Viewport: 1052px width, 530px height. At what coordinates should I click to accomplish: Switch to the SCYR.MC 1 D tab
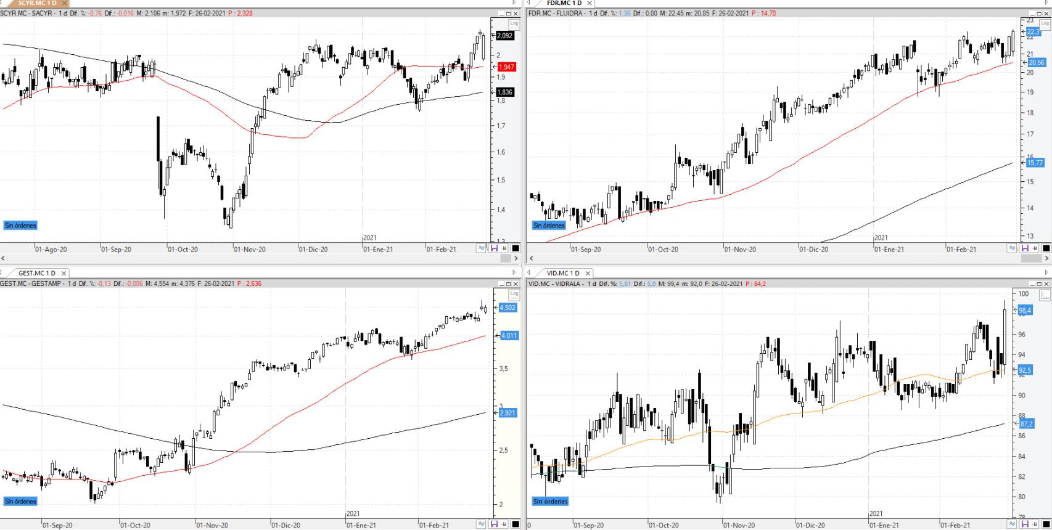click(x=37, y=3)
